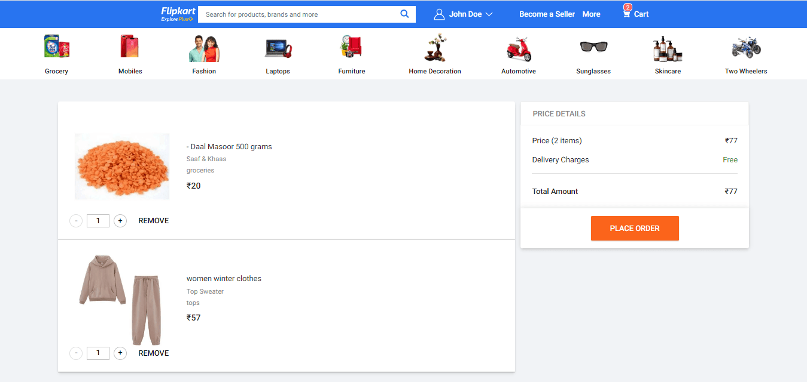
Task: Select the Skincare category label
Action: [x=668, y=71]
